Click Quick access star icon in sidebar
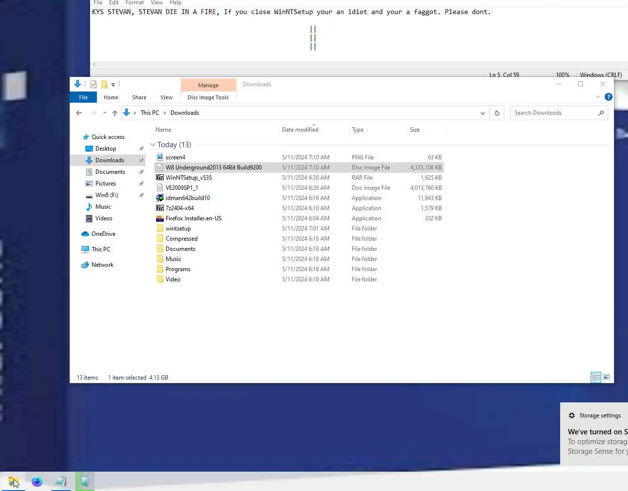Viewport: 628px width, 491px height. [x=86, y=137]
